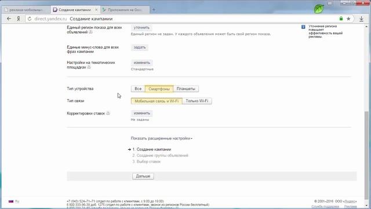Close the Создание кампании tab

click(96, 10)
